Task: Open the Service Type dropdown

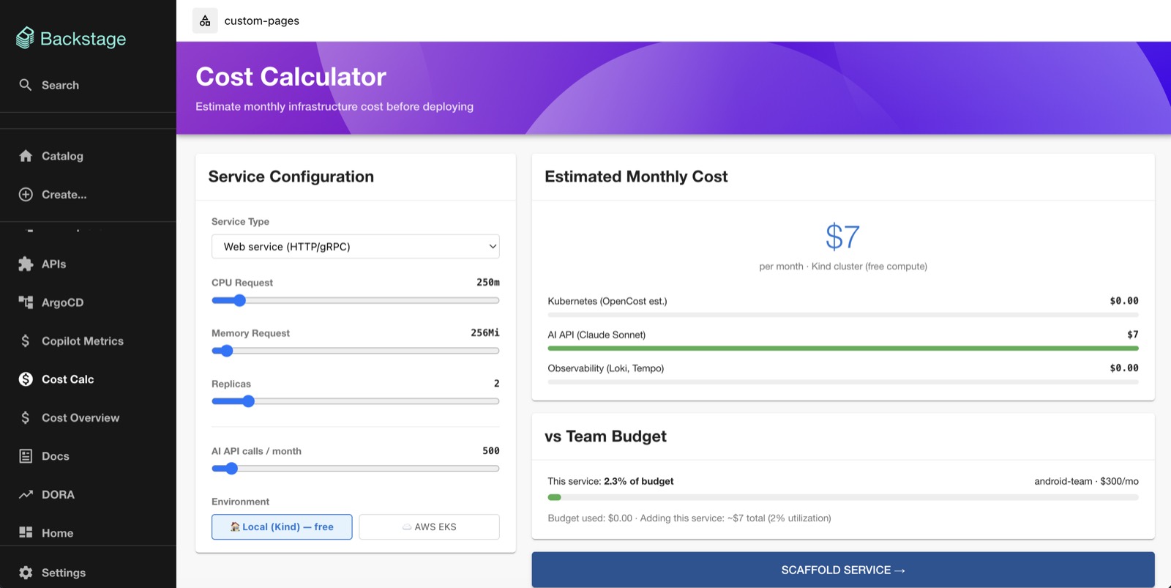Action: click(x=356, y=247)
